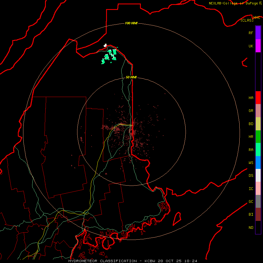Select the white DS dry snow swatch
Viewport: 263px width, 263px height.
tap(258, 175)
